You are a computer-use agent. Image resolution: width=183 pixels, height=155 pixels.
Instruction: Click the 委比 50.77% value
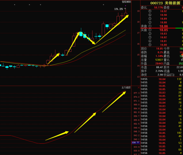pos(158,8)
